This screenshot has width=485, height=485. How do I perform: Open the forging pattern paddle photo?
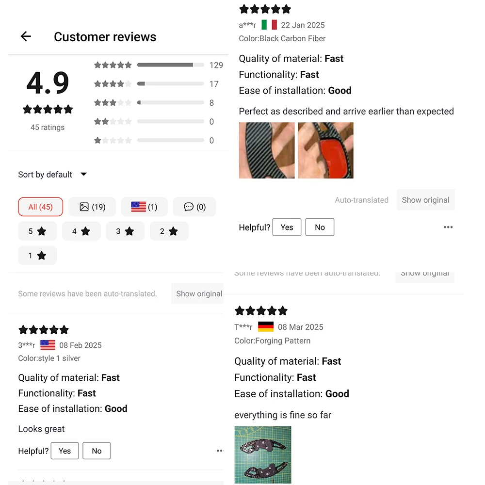[x=263, y=454]
